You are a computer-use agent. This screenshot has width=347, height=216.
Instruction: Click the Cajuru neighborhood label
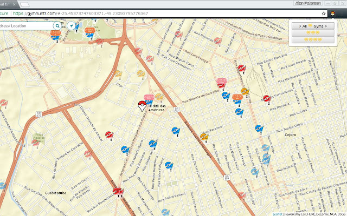(x=291, y=134)
